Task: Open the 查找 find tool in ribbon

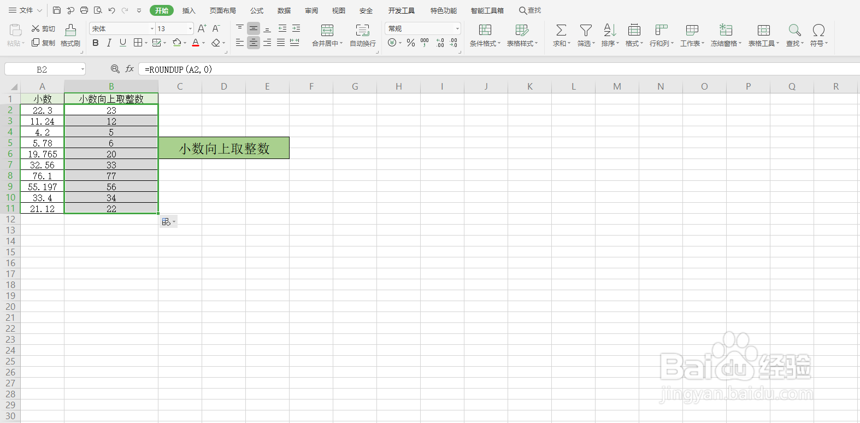Action: [x=795, y=36]
